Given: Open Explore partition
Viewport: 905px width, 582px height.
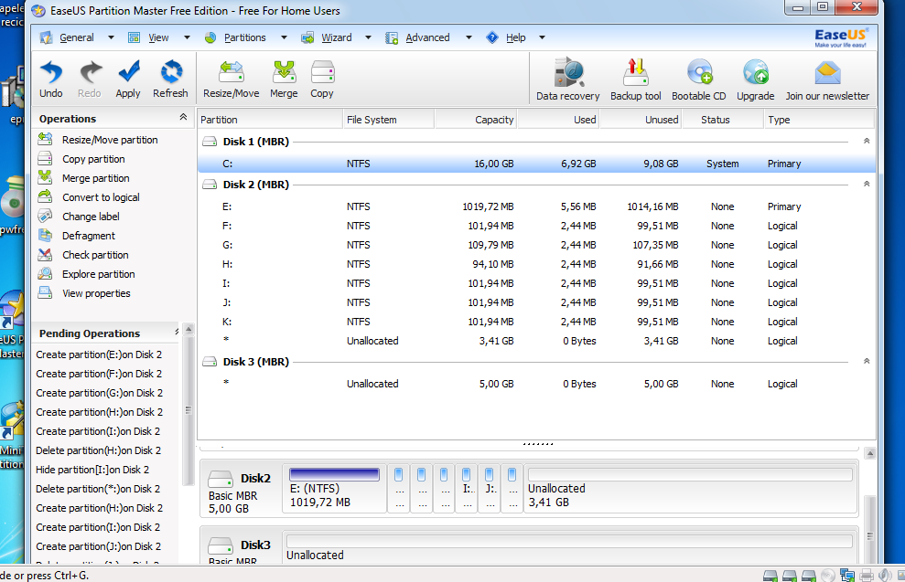Looking at the screenshot, I should click(x=99, y=274).
